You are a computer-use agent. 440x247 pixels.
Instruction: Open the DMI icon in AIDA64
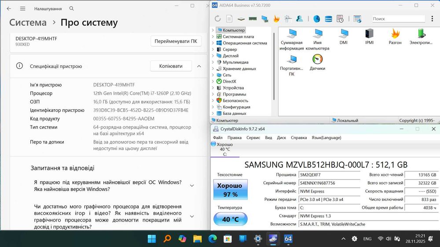click(344, 37)
